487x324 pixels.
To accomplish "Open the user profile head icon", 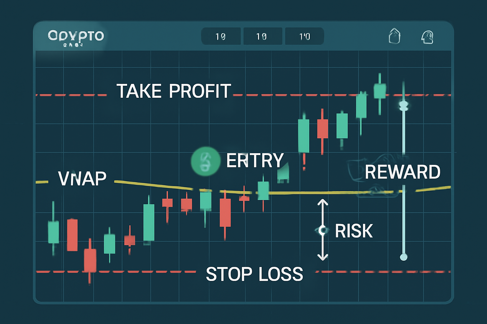I will click(x=427, y=37).
